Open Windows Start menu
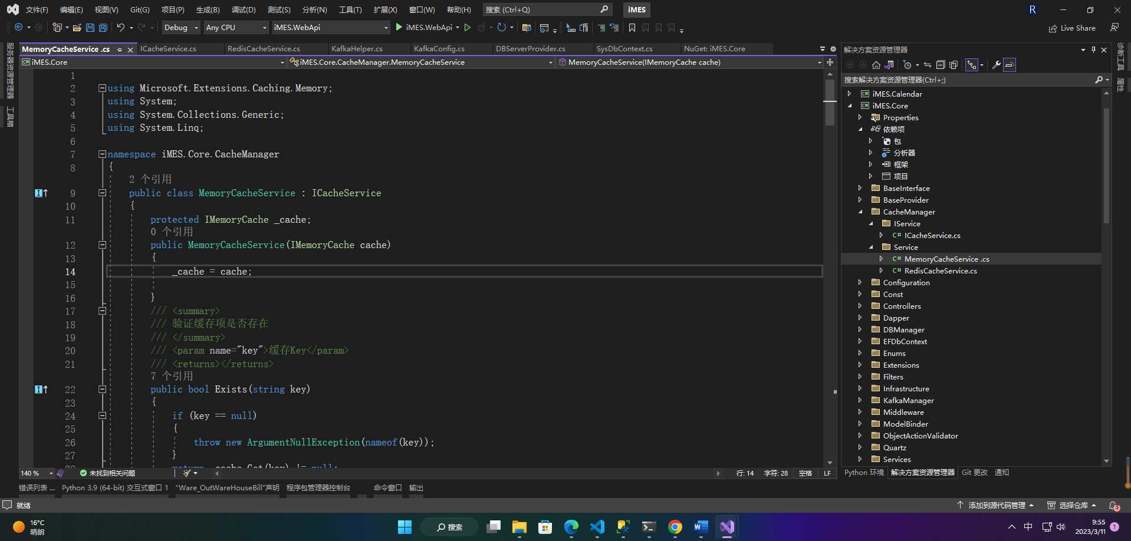 (x=405, y=527)
